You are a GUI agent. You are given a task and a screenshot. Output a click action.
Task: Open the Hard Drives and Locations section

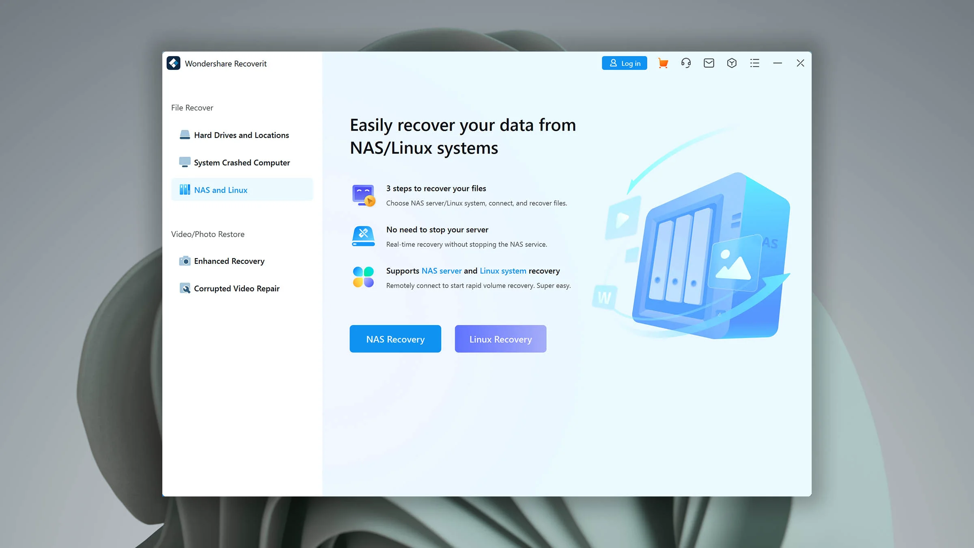[241, 135]
